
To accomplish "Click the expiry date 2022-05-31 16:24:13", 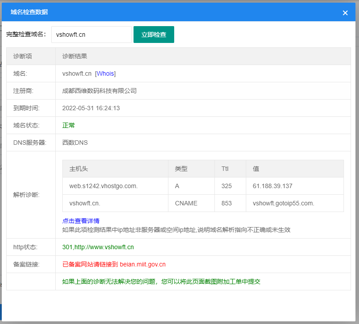I will 91,108.
